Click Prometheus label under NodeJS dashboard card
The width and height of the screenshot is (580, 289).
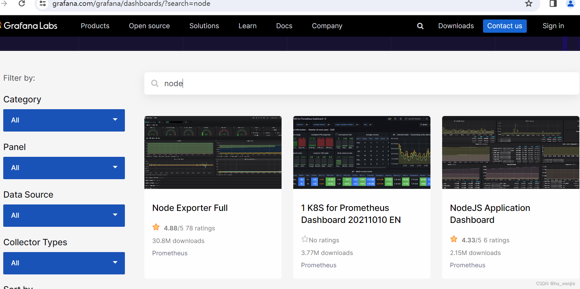pyautogui.click(x=467, y=265)
